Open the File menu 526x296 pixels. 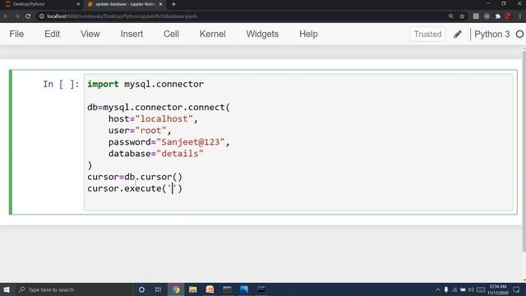pos(16,34)
